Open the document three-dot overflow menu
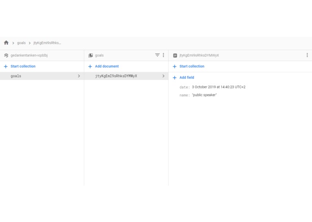This screenshot has height=222, width=312. [307, 55]
